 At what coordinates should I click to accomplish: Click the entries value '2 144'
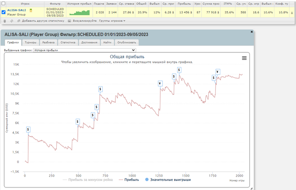click(112, 12)
